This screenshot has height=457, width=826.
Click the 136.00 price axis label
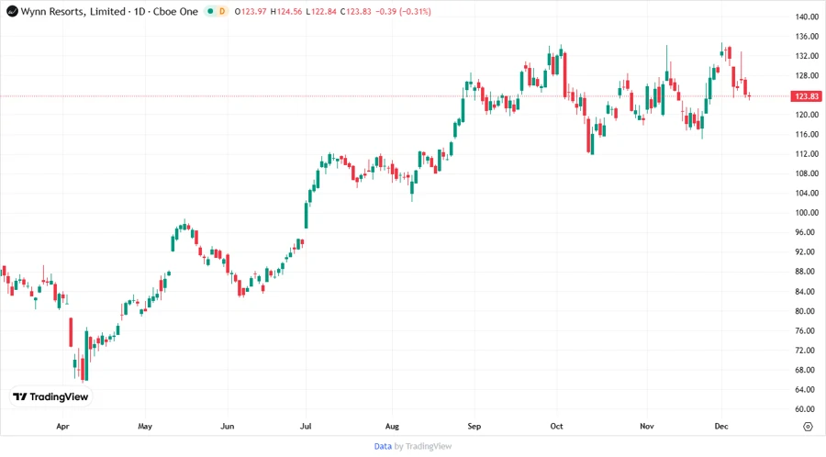(807, 37)
